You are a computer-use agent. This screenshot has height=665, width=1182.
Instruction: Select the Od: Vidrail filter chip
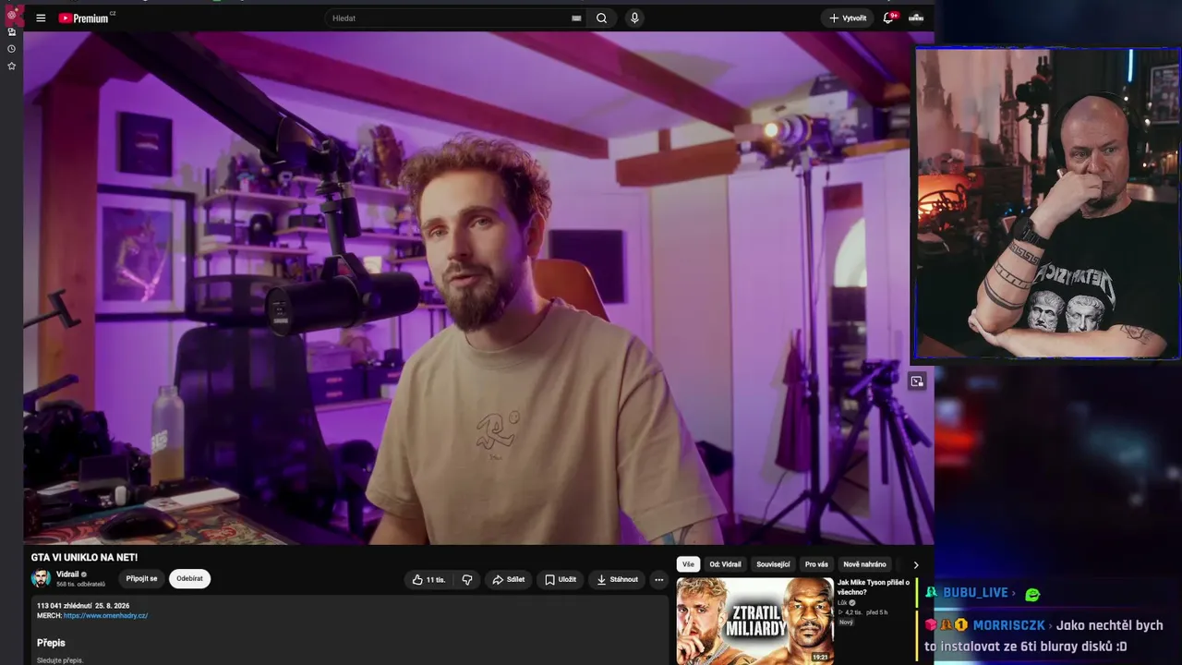(725, 564)
